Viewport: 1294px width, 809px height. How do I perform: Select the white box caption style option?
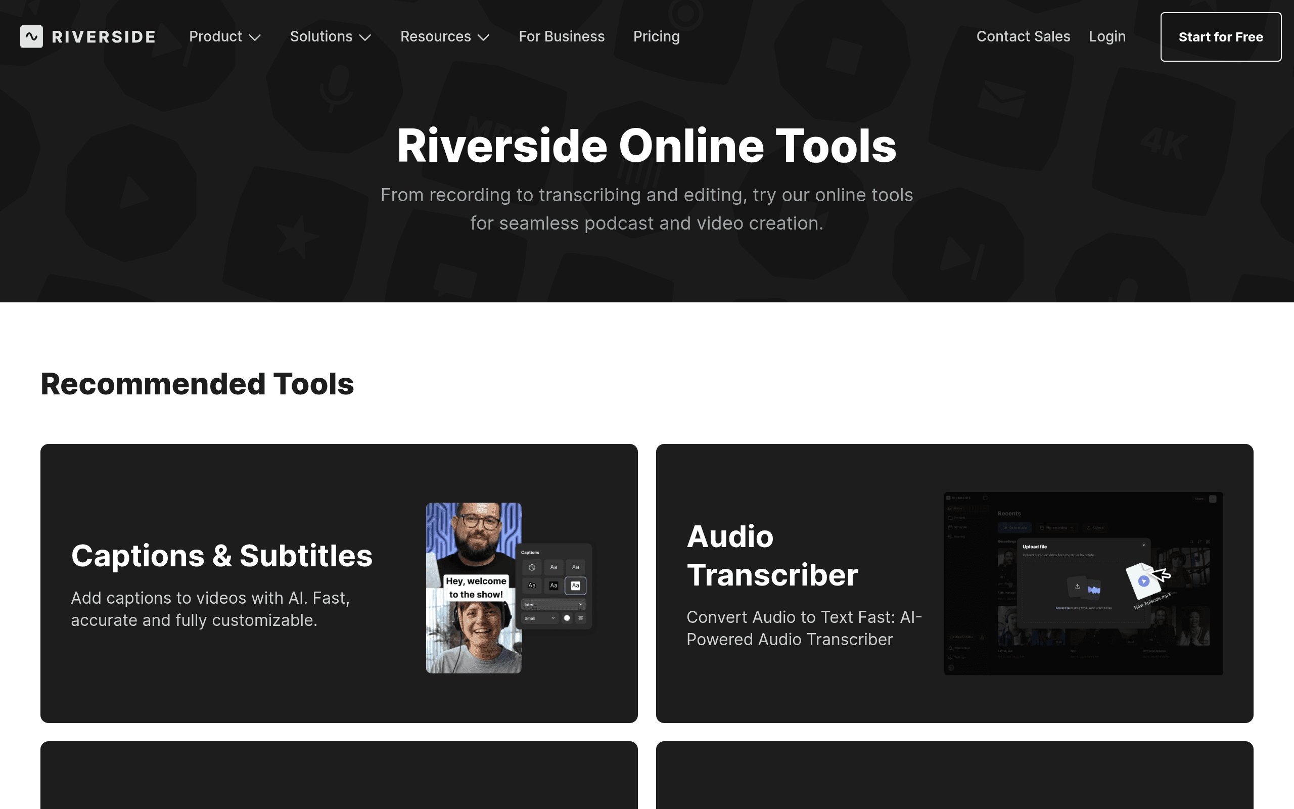[x=575, y=587]
